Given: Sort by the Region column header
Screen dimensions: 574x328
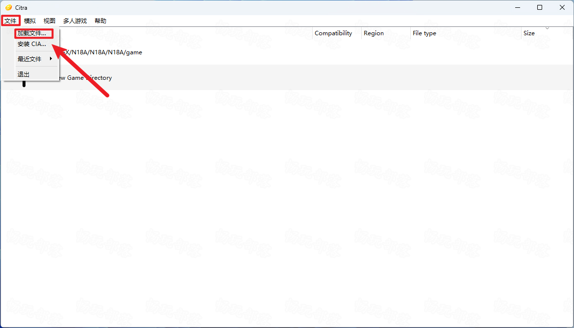Looking at the screenshot, I should [374, 33].
